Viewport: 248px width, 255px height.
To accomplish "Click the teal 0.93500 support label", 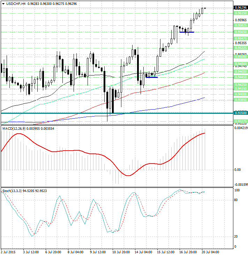I will [241, 113].
